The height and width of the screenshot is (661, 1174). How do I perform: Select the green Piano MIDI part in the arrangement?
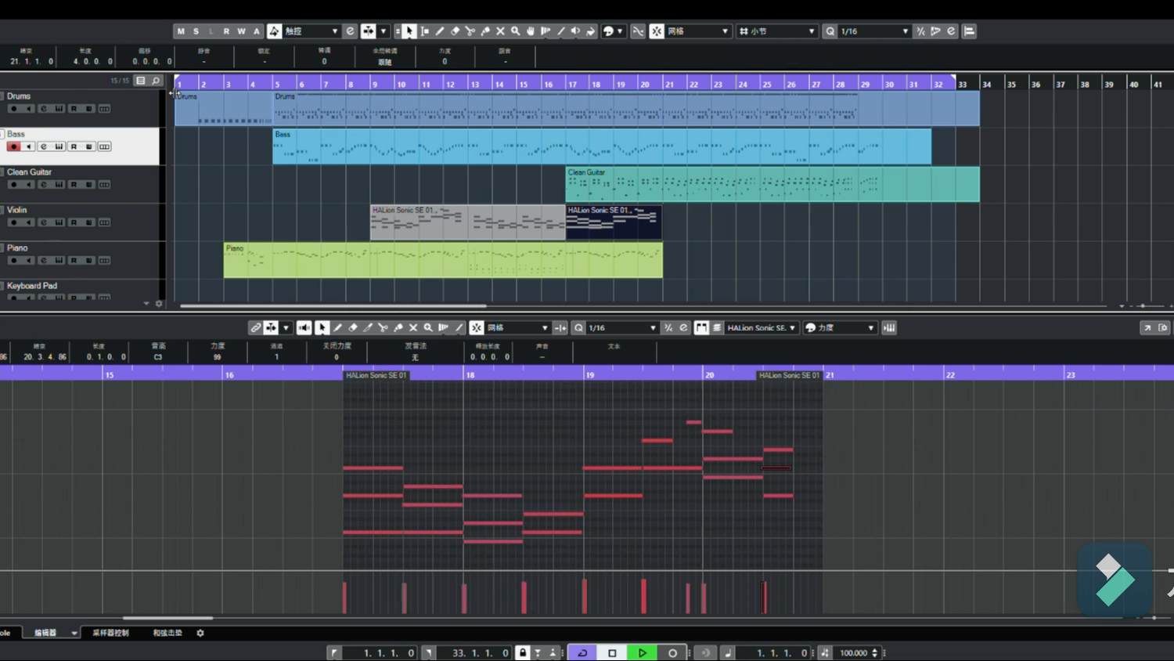pos(443,260)
